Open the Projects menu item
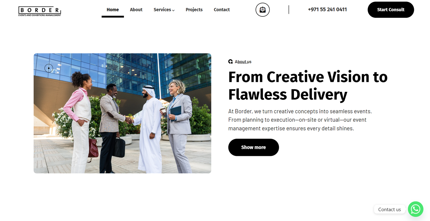Image resolution: width=430 pixels, height=221 pixels. (x=194, y=10)
